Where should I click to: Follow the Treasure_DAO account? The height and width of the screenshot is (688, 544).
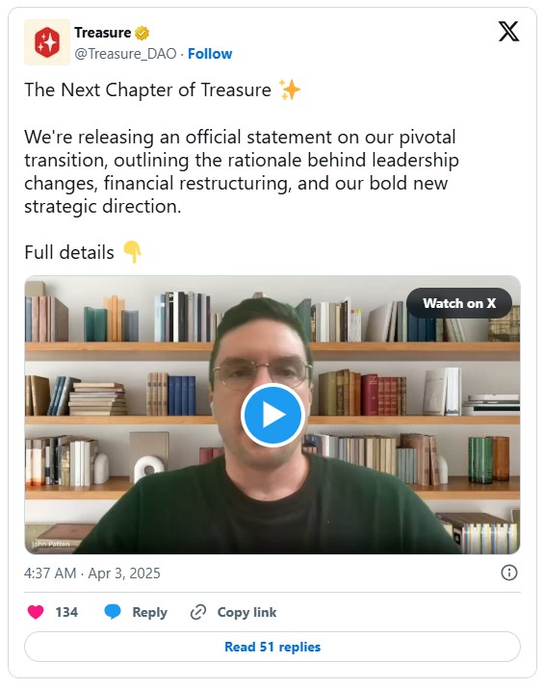(210, 54)
